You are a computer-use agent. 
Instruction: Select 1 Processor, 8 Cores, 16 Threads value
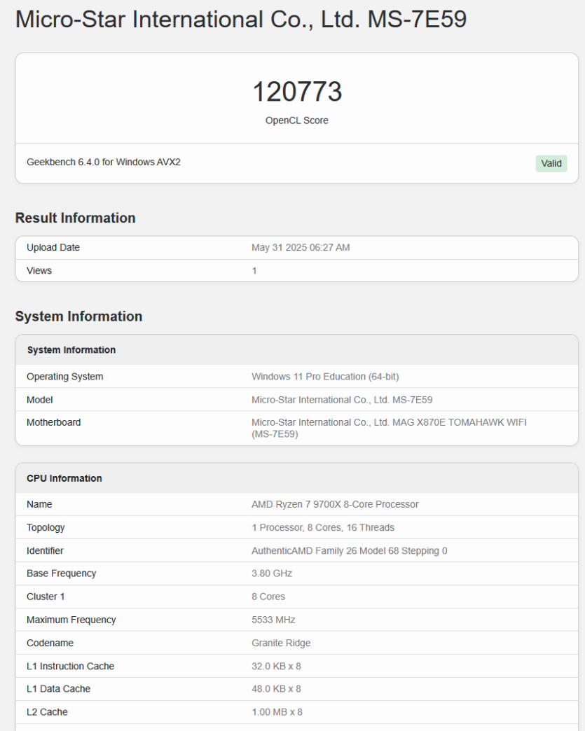(x=323, y=528)
